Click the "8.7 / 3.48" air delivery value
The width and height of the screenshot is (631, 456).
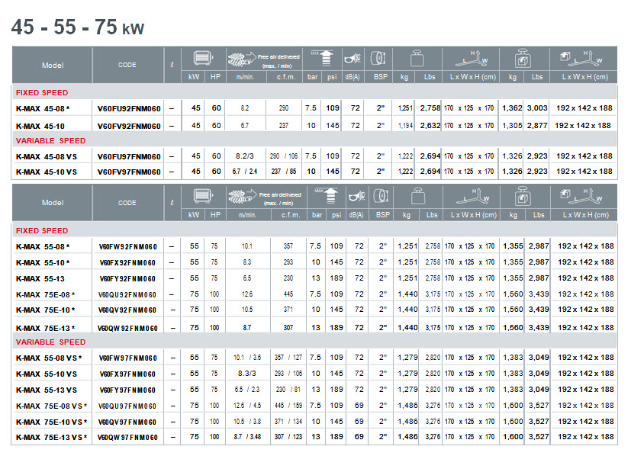point(247,436)
